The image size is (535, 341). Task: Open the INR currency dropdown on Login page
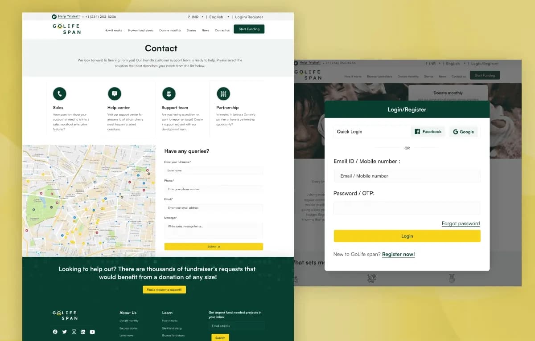click(x=432, y=64)
